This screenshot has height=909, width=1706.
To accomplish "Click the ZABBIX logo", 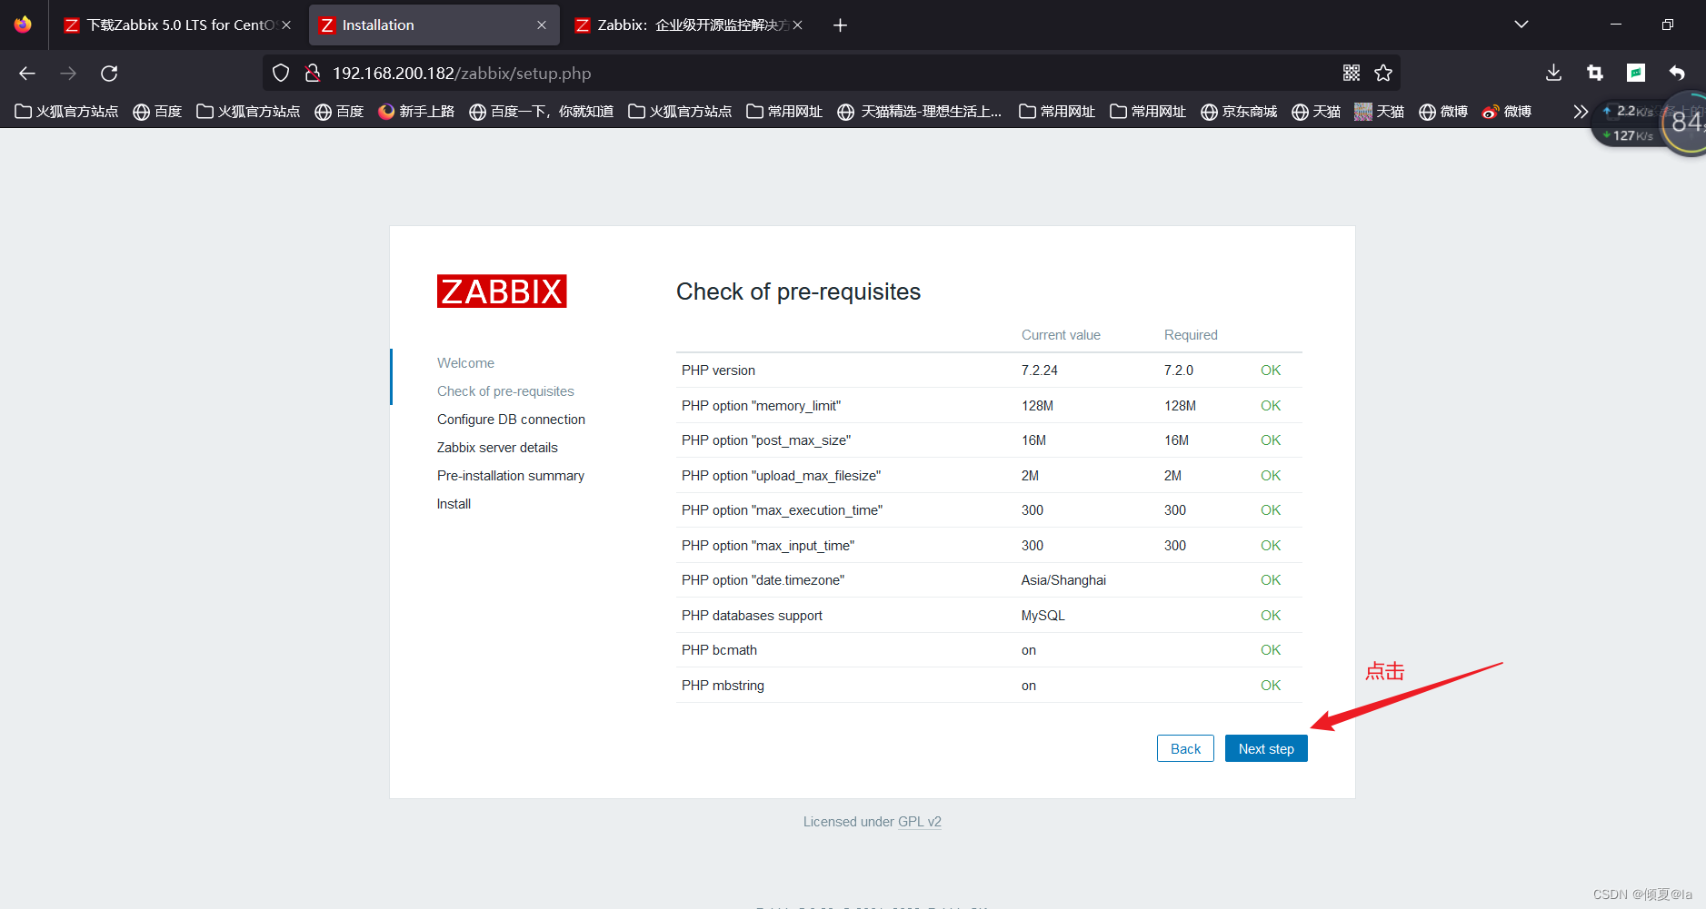I will tap(502, 291).
